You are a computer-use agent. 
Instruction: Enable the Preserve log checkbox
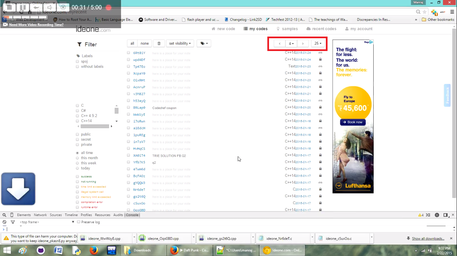[79, 222]
